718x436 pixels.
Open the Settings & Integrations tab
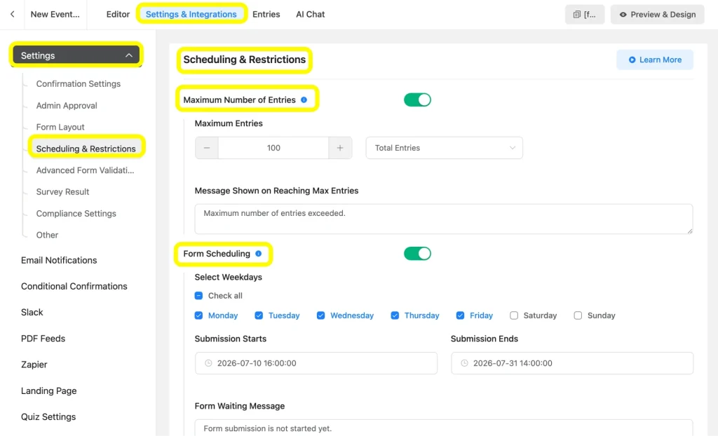pyautogui.click(x=191, y=14)
